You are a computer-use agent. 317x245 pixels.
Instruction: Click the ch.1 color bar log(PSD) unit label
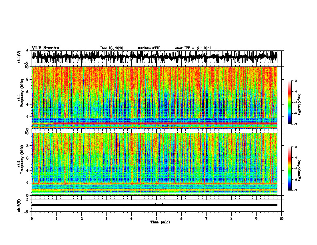pos(300,104)
